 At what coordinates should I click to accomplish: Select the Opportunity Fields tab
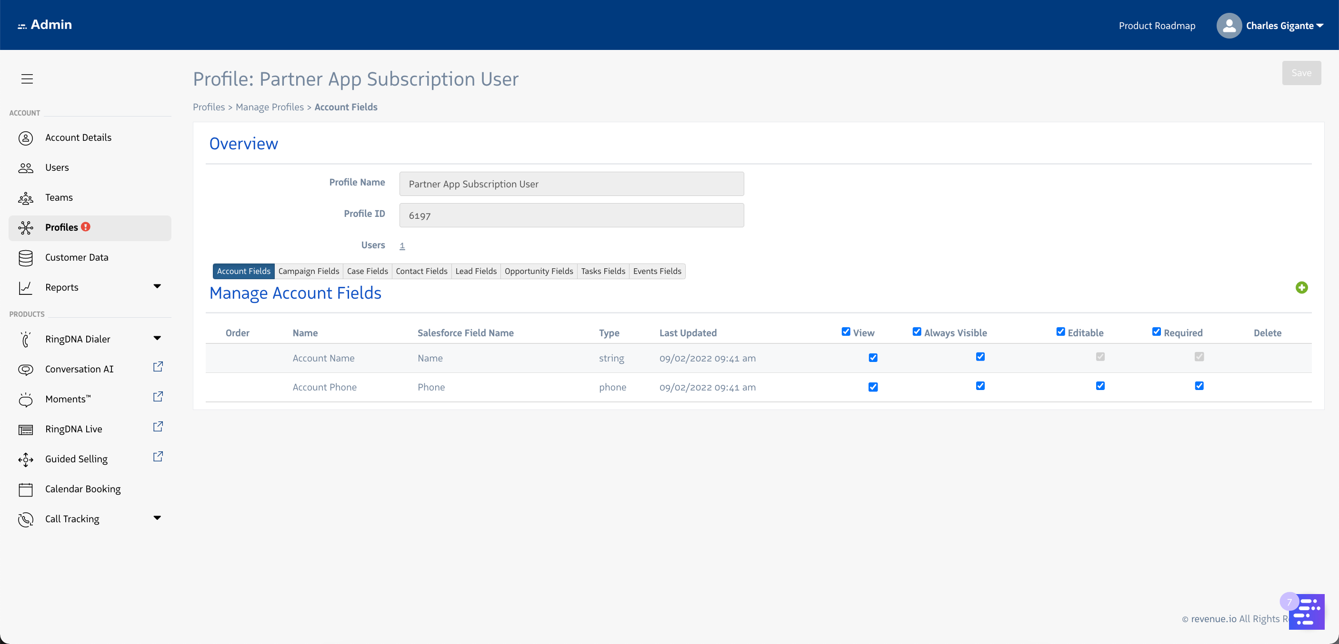[539, 271]
